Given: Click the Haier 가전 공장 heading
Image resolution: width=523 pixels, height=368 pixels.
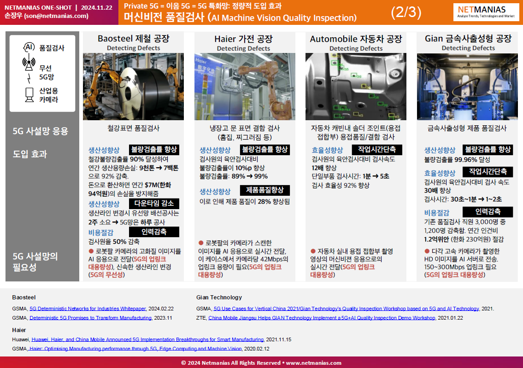Looking at the screenshot, I should [243, 39].
